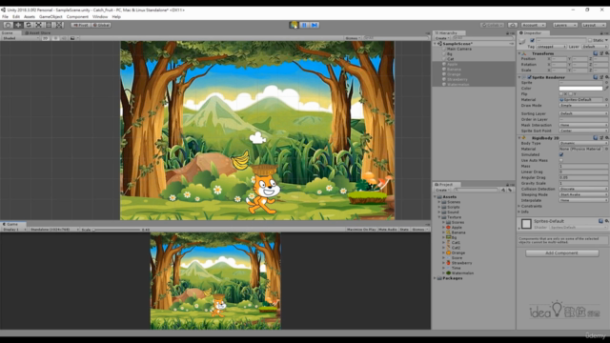Expand the Constraints section
This screenshot has height=343, width=610.
tap(518, 206)
